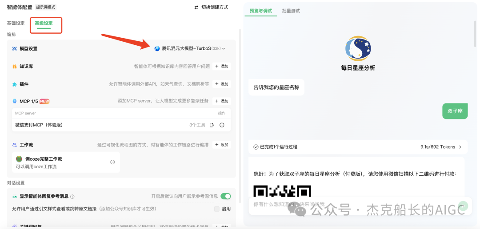Click the 双子座 message bubble
Viewport: 480px width, 229px height.
click(x=455, y=111)
